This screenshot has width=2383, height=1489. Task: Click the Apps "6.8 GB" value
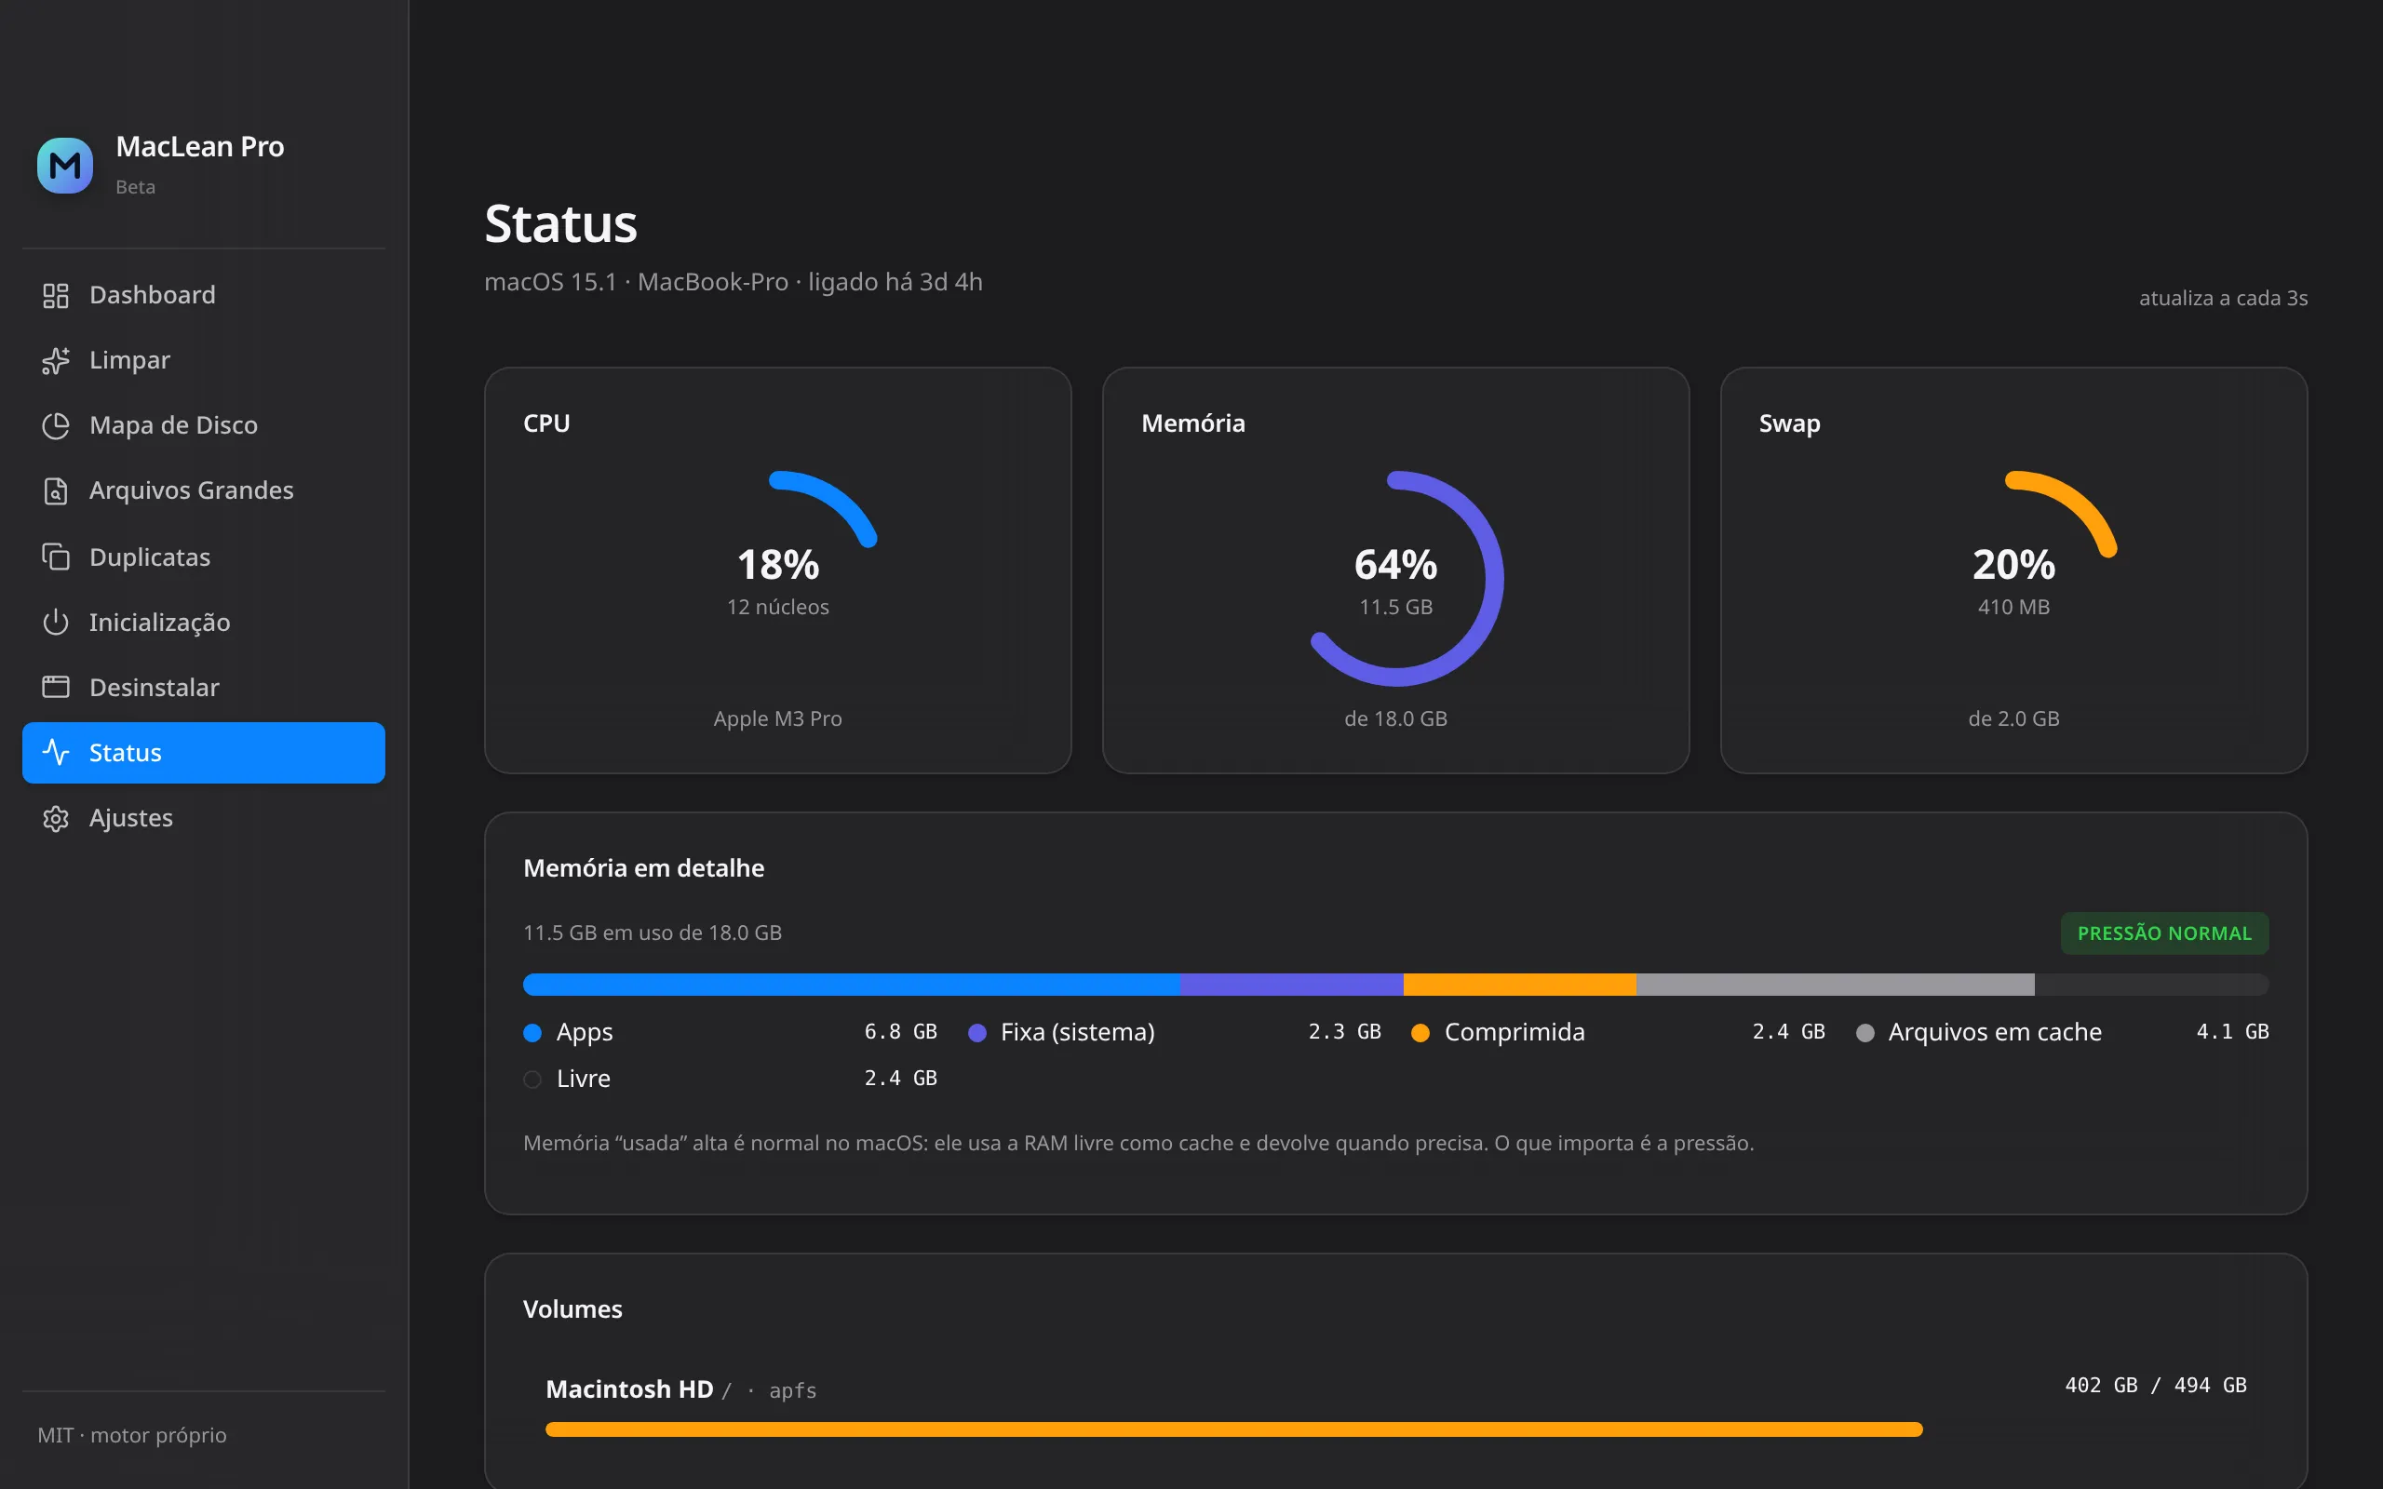(x=900, y=1031)
